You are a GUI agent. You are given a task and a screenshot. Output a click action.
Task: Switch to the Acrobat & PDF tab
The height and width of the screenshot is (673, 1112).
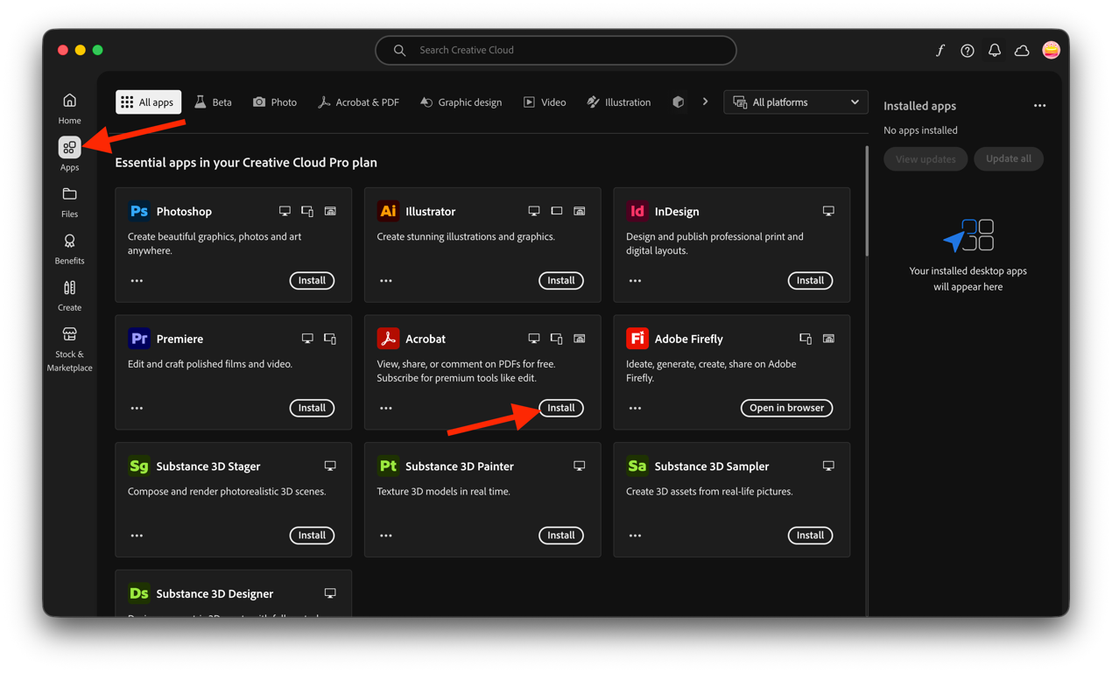358,102
